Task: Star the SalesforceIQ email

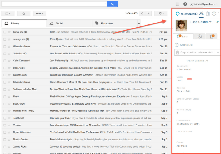Action: pyautogui.click(x=9, y=54)
